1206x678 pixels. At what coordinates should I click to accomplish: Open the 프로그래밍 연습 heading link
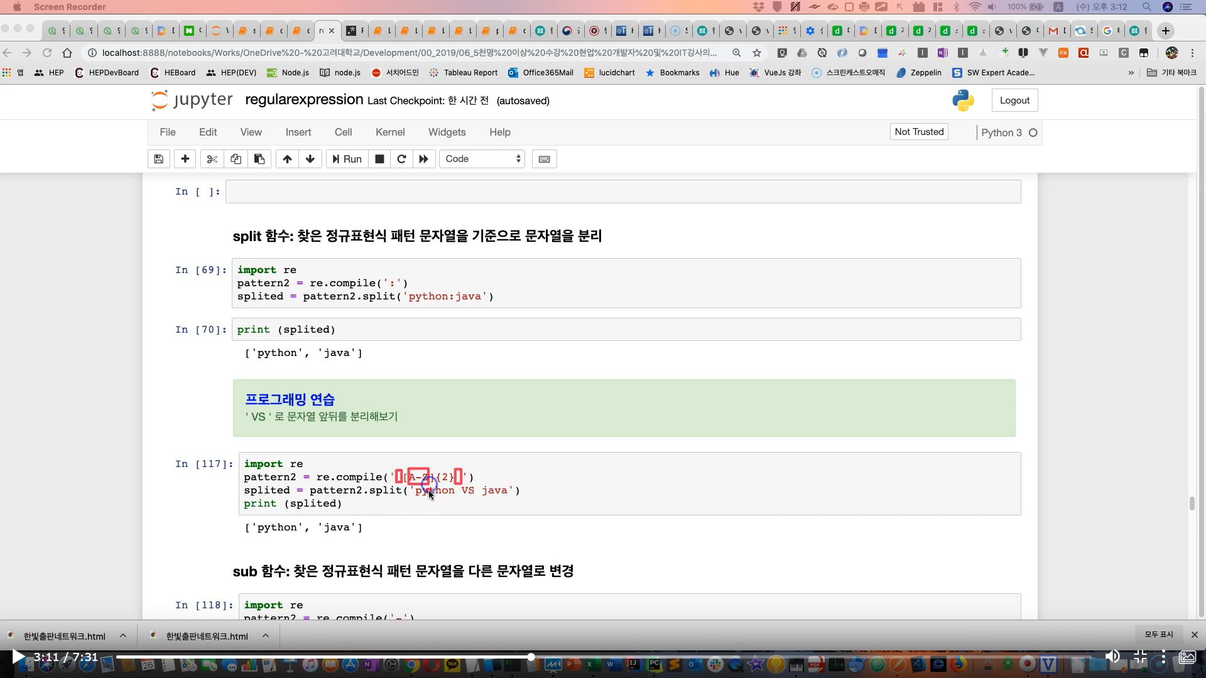290,399
